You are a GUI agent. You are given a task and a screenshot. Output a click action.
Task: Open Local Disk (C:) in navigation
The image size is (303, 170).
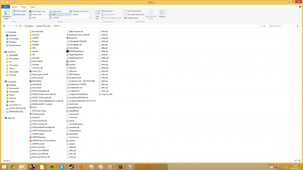coord(15,105)
